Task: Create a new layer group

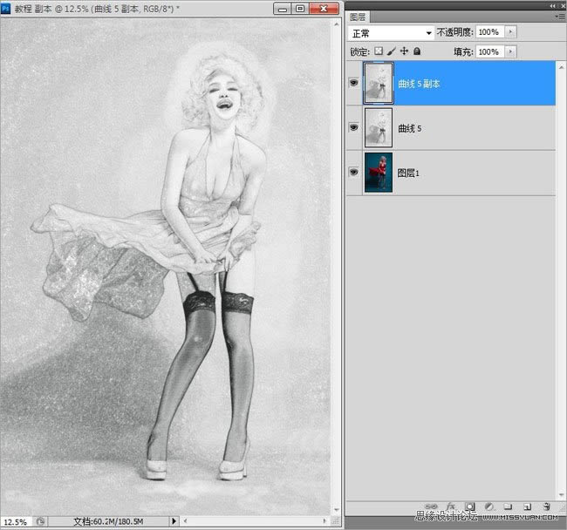Action: [507, 506]
